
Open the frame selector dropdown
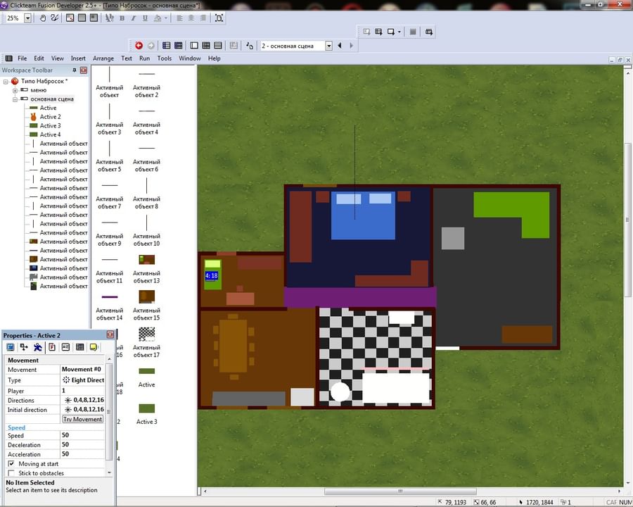(329, 46)
